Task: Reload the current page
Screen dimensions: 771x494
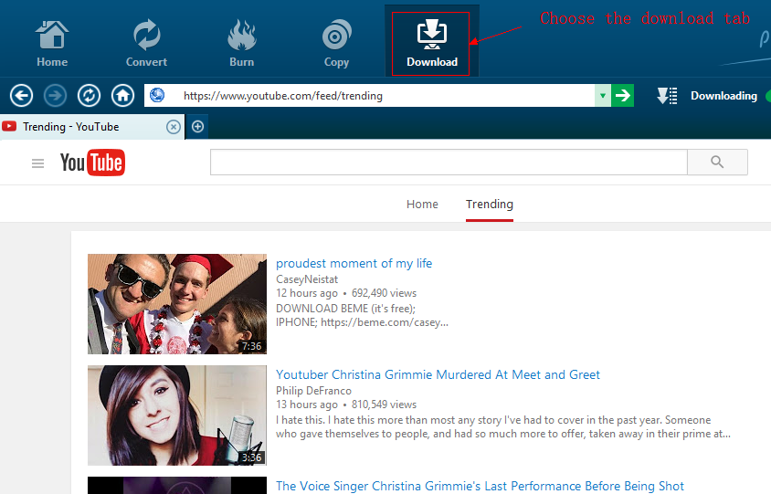Action: pos(89,95)
